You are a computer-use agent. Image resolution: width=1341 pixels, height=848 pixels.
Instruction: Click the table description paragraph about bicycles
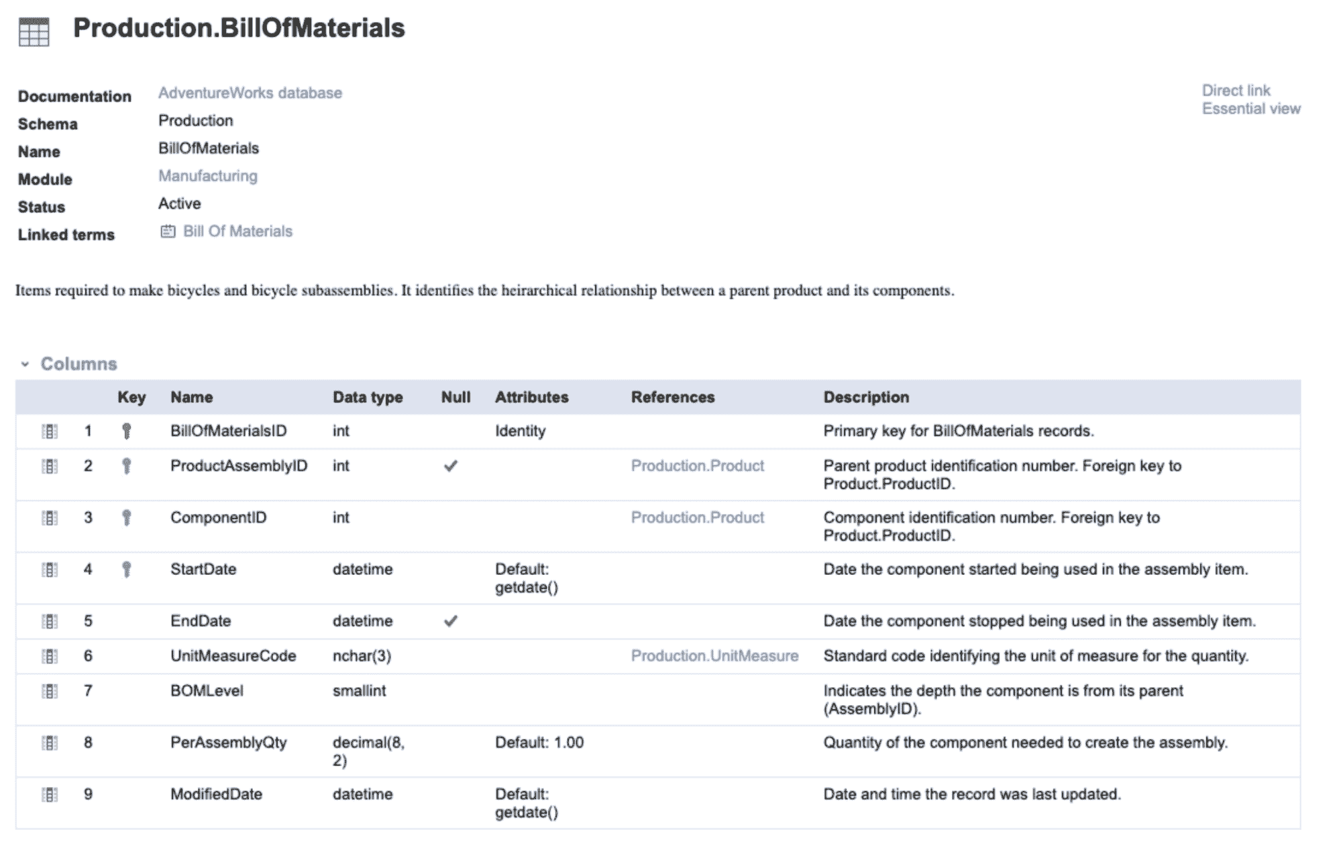click(x=484, y=290)
